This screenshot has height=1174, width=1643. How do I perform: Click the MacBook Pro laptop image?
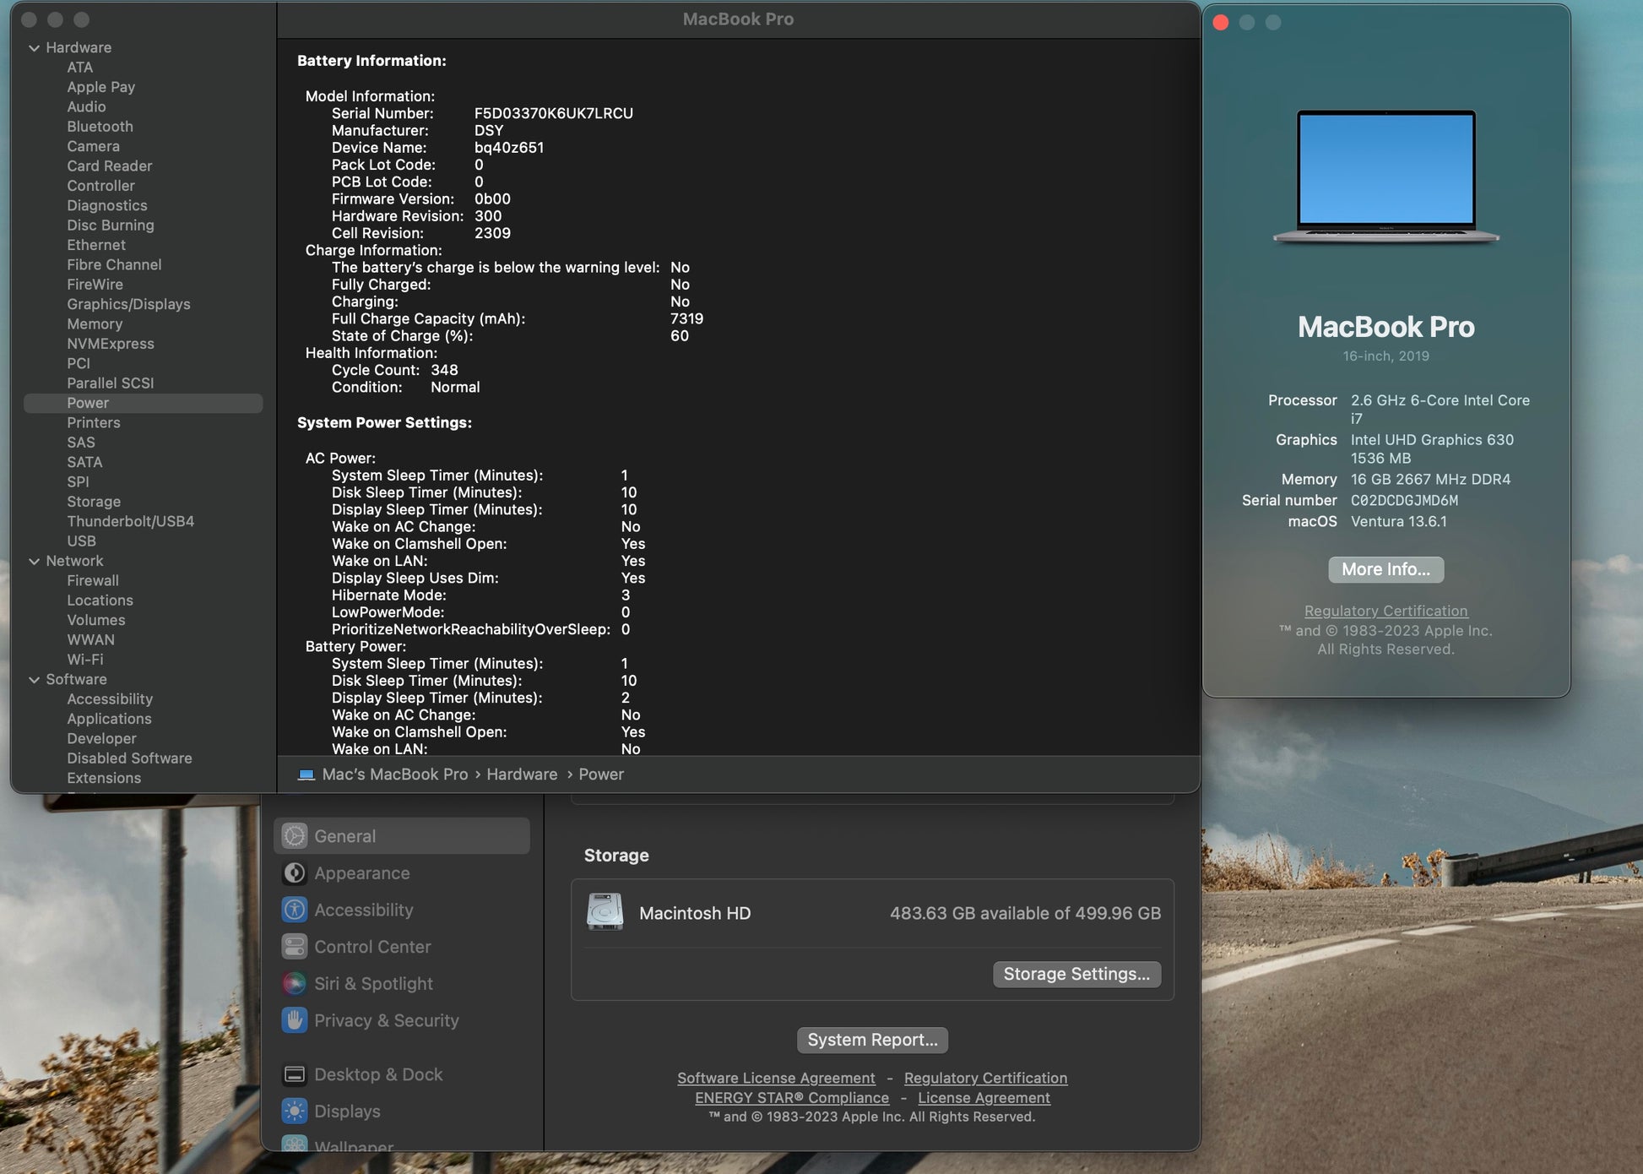(1385, 176)
